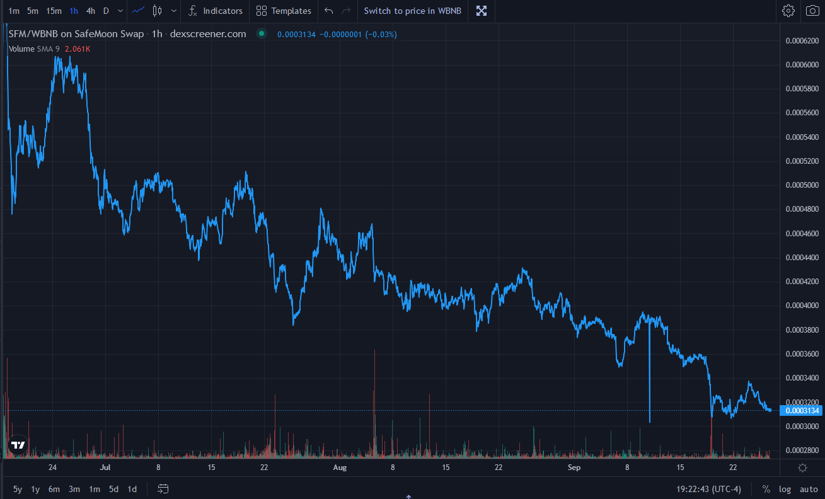This screenshot has height=499, width=825.
Task: Open the Templates menu
Action: (x=284, y=11)
